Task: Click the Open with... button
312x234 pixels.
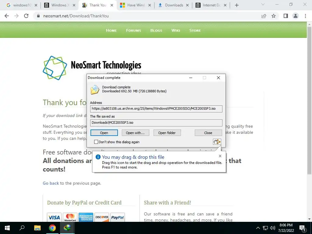Action: pyautogui.click(x=135, y=133)
